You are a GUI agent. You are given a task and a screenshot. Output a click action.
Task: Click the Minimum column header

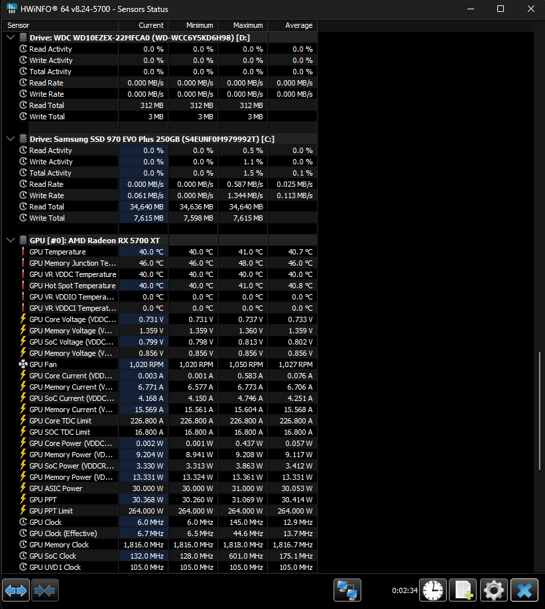[193, 25]
